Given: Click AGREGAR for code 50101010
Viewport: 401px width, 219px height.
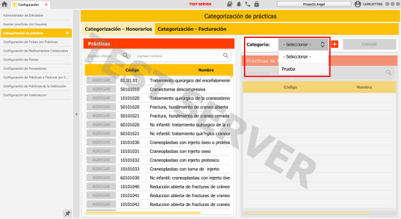Looking at the screenshot, I should coord(101,89).
